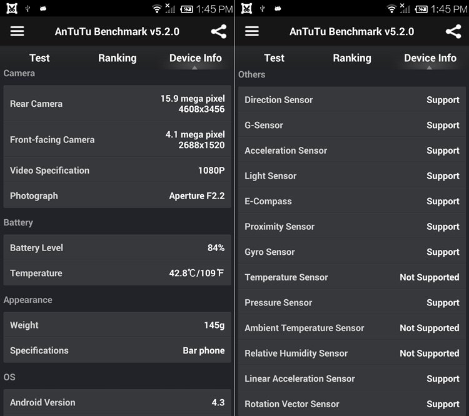Open hamburger menu on right screen
Screen dimensions: 469x416
coord(252,31)
